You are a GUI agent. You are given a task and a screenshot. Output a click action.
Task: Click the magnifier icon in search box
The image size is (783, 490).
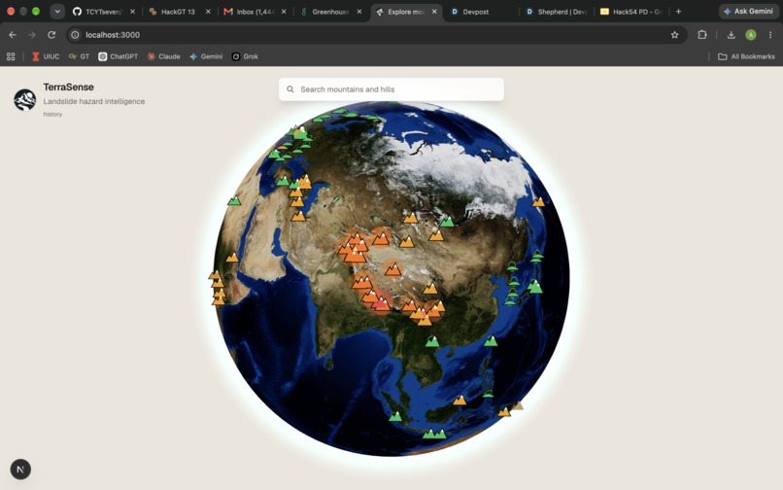pos(290,89)
